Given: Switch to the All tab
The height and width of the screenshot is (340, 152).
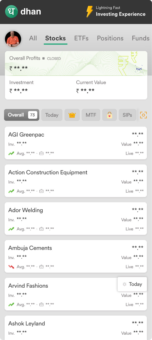Looking at the screenshot, I should [33, 38].
